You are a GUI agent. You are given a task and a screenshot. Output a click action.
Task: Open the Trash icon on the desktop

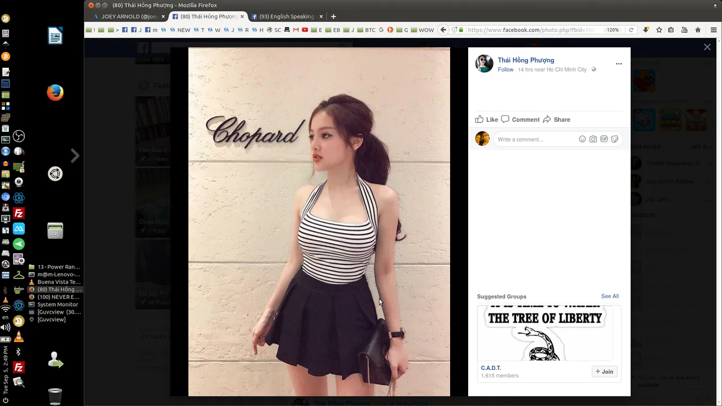(x=55, y=396)
